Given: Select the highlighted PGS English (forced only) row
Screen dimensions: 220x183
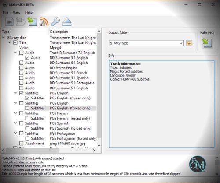Looking at the screenshot, I should 61,108.
